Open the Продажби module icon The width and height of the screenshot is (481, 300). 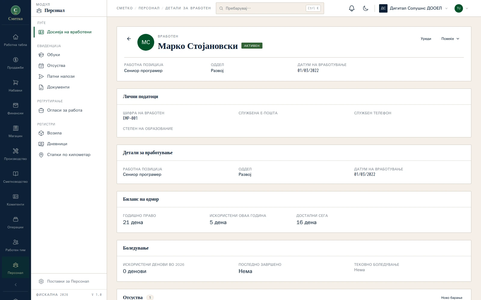click(x=15, y=63)
